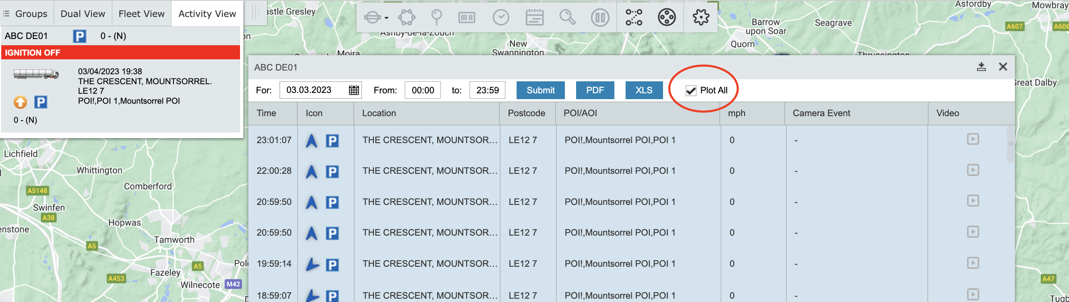Image resolution: width=1069 pixels, height=302 pixels.
Task: Switch to the Dual View tab
Action: [x=83, y=14]
